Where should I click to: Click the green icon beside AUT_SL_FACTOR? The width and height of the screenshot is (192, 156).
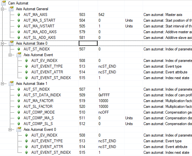click(x=19, y=106)
